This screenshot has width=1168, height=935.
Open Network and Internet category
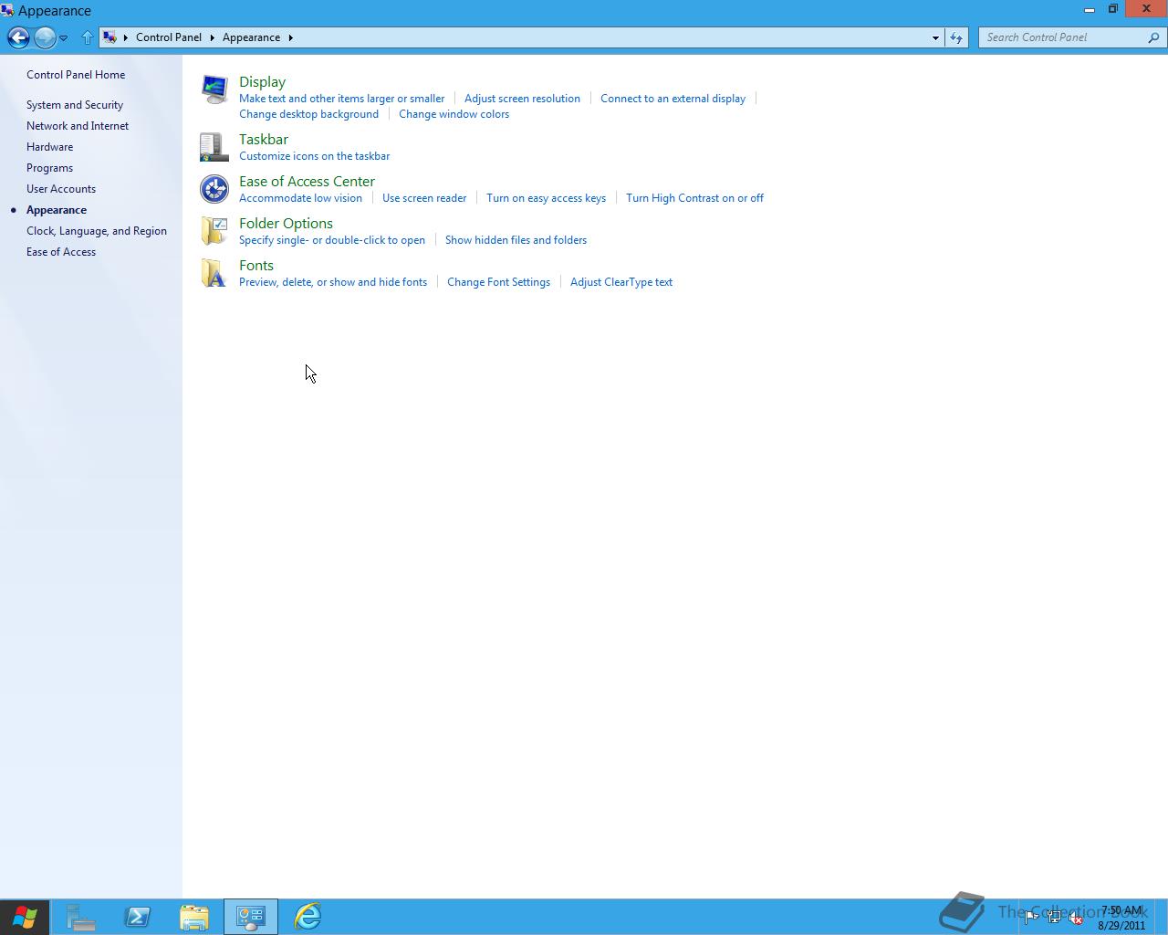[78, 126]
